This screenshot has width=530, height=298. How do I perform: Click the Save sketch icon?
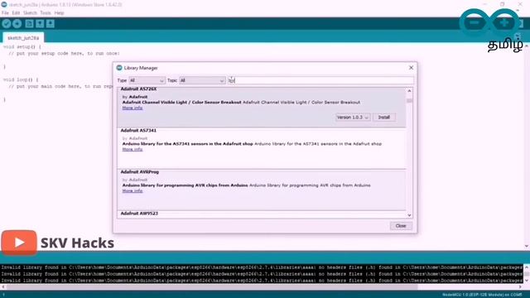51,23
